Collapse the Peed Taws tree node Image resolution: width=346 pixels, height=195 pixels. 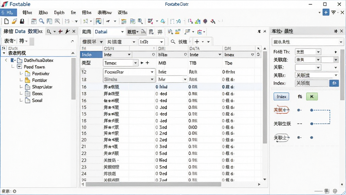pos(19,67)
